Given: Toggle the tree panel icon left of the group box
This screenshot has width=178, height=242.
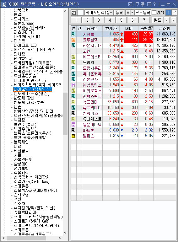Looking at the screenshot, I should 74,13.
